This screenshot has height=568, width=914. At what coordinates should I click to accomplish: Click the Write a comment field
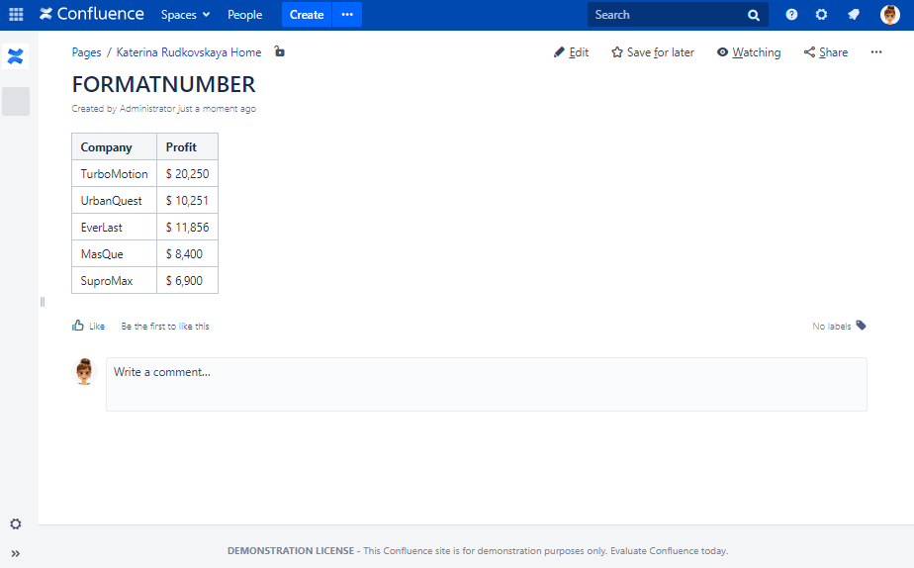click(486, 384)
